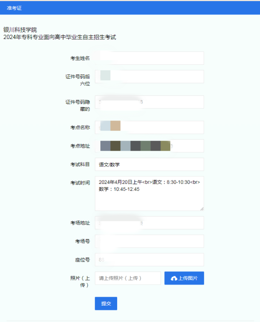
Task: Select the 证件号码后六位 input box
Action: [149, 77]
